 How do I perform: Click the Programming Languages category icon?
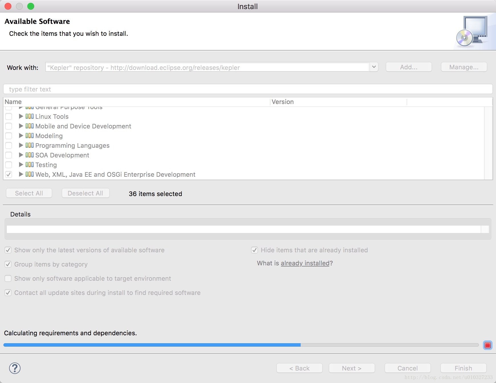30,145
